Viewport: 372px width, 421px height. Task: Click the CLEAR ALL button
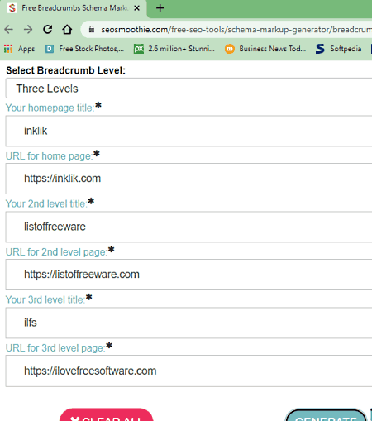point(107,415)
